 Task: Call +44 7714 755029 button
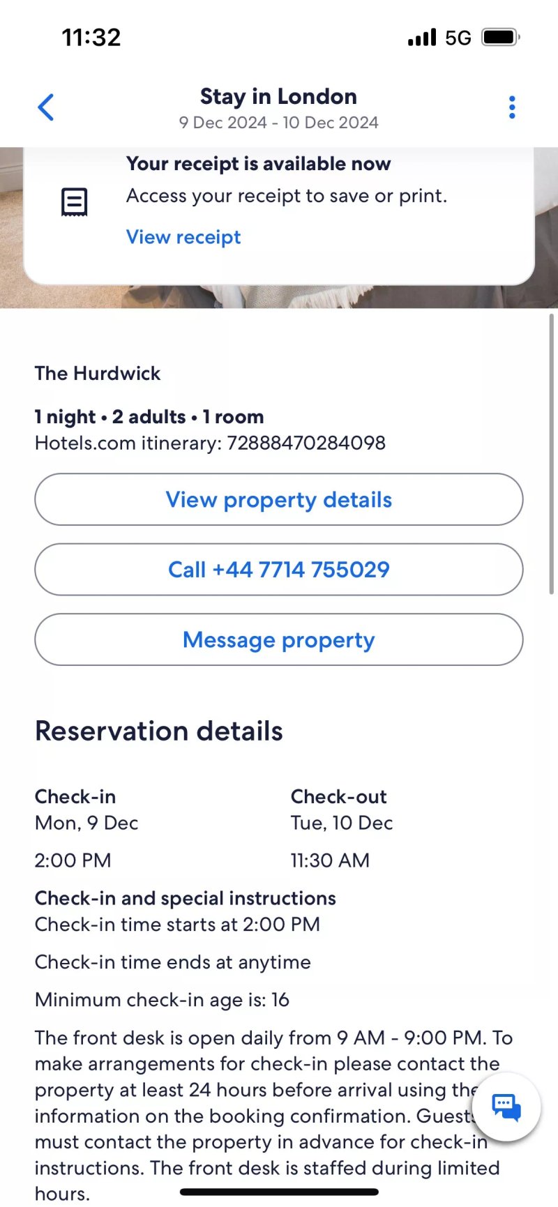point(279,569)
